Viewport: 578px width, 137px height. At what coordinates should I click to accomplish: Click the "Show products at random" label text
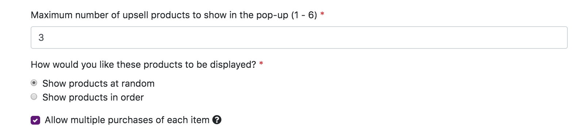99,83
